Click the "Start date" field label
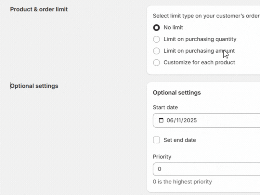This screenshot has width=260, height=195. coord(165,107)
